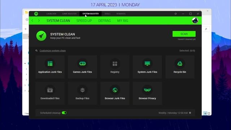Click the System Clean broom icon

[x=41, y=36]
